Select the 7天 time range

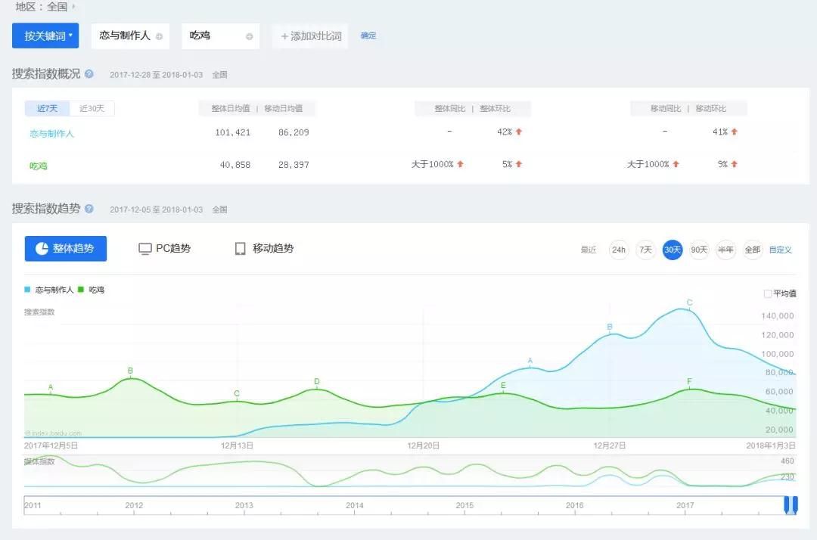click(x=645, y=250)
